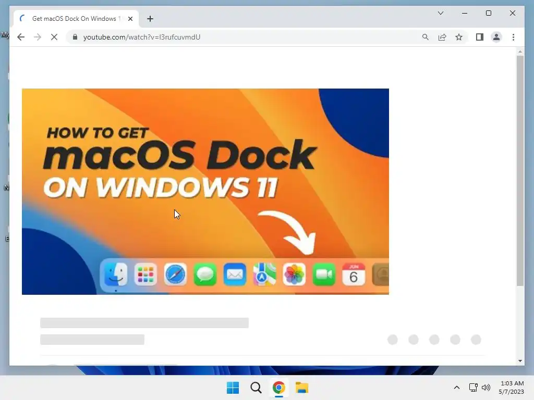Expand the tab search dropdown chevron
534x400 pixels.
pos(440,13)
